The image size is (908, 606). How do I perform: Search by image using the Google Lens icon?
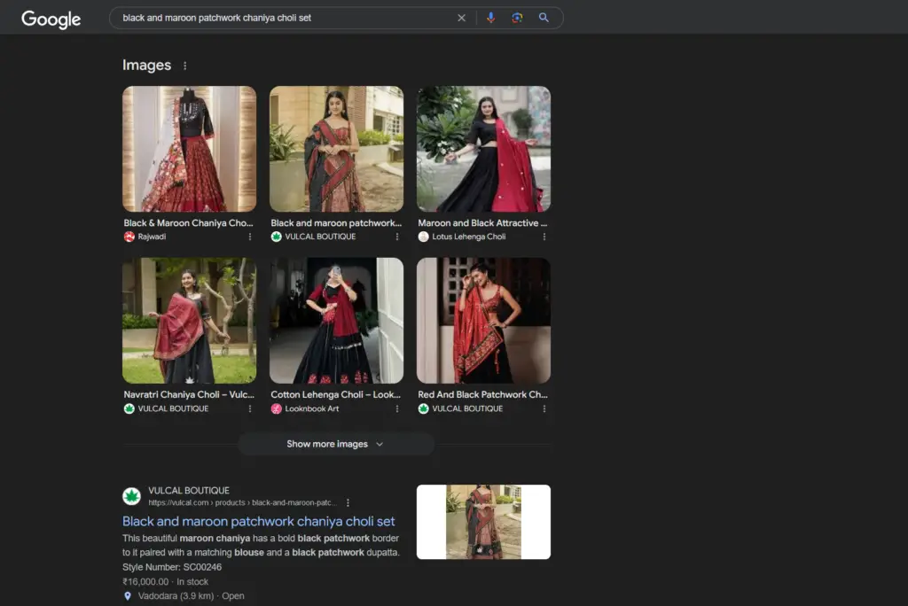[517, 18]
